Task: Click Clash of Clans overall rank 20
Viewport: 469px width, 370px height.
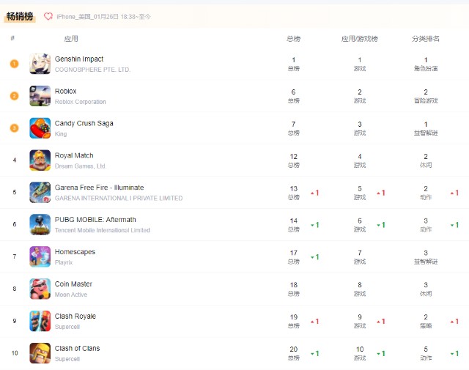Action: [293, 349]
